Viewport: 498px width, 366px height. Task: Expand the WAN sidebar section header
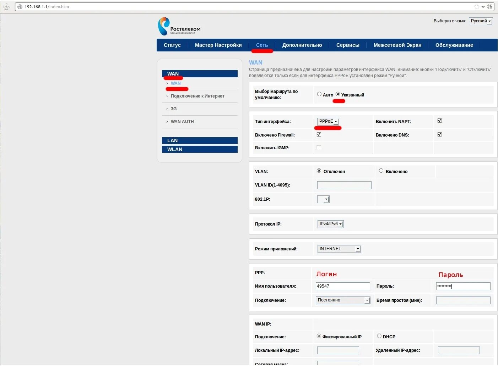[200, 74]
